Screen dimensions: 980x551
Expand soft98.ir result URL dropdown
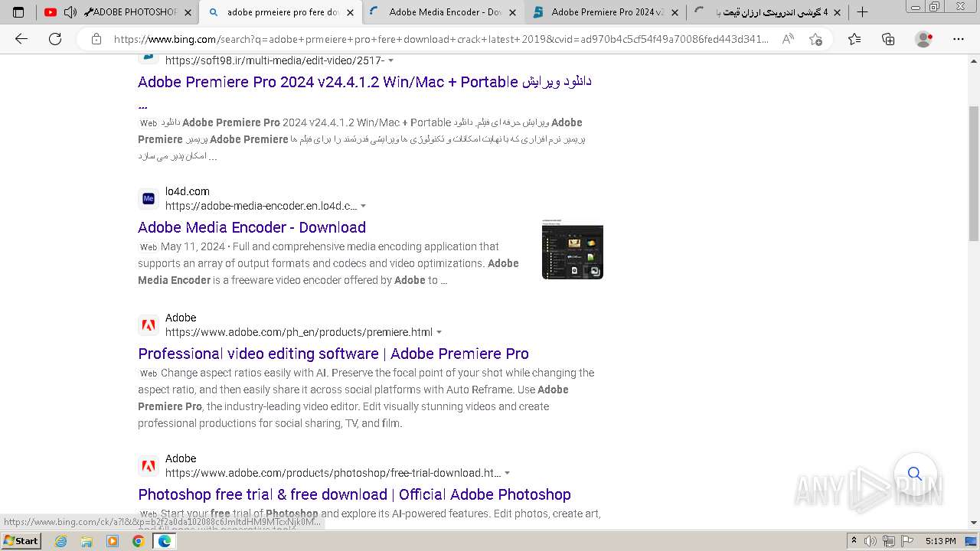pyautogui.click(x=391, y=60)
